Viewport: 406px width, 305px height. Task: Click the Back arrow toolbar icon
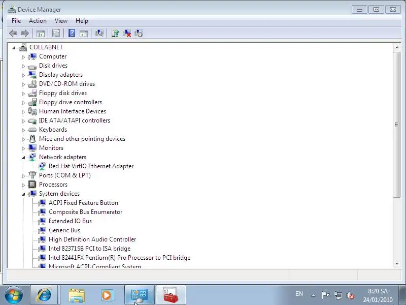[x=13, y=34]
